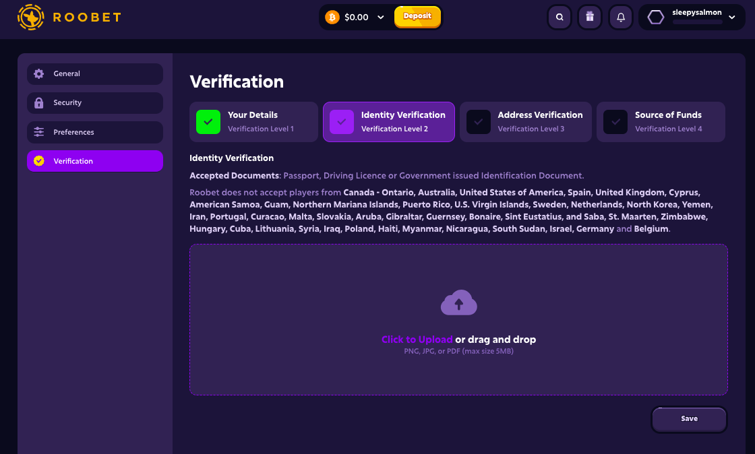
Task: Click the Security lock icon
Action: (38, 102)
